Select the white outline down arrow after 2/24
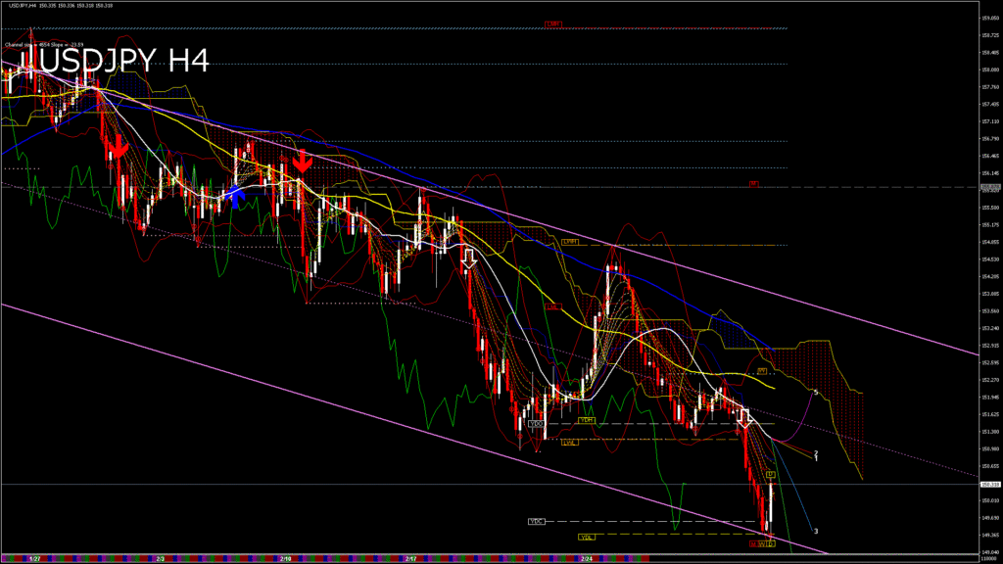The width and height of the screenshot is (1003, 564). (x=744, y=419)
